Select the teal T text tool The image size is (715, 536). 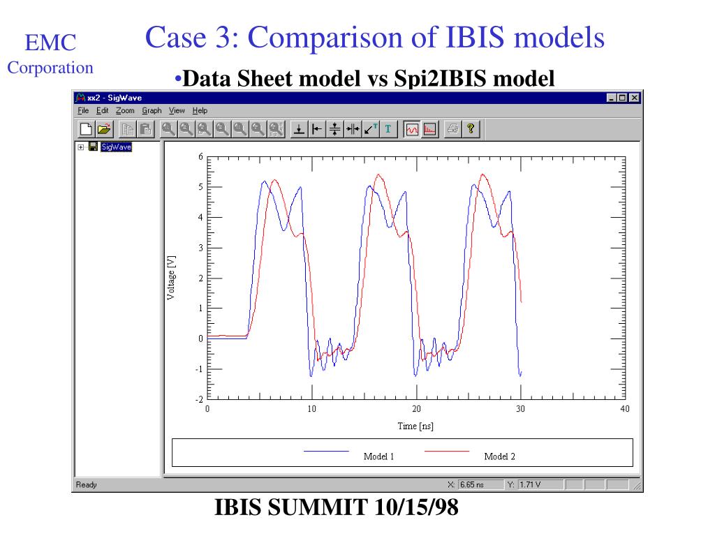click(388, 129)
